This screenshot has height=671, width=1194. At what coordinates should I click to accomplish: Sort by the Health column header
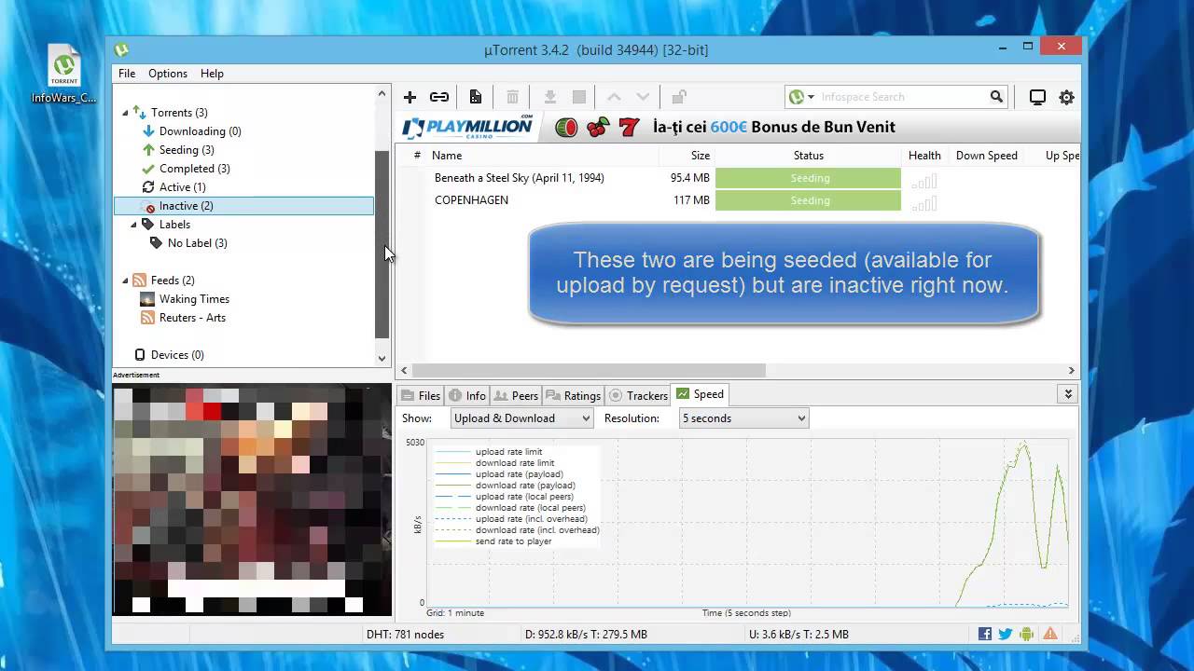pyautogui.click(x=924, y=156)
